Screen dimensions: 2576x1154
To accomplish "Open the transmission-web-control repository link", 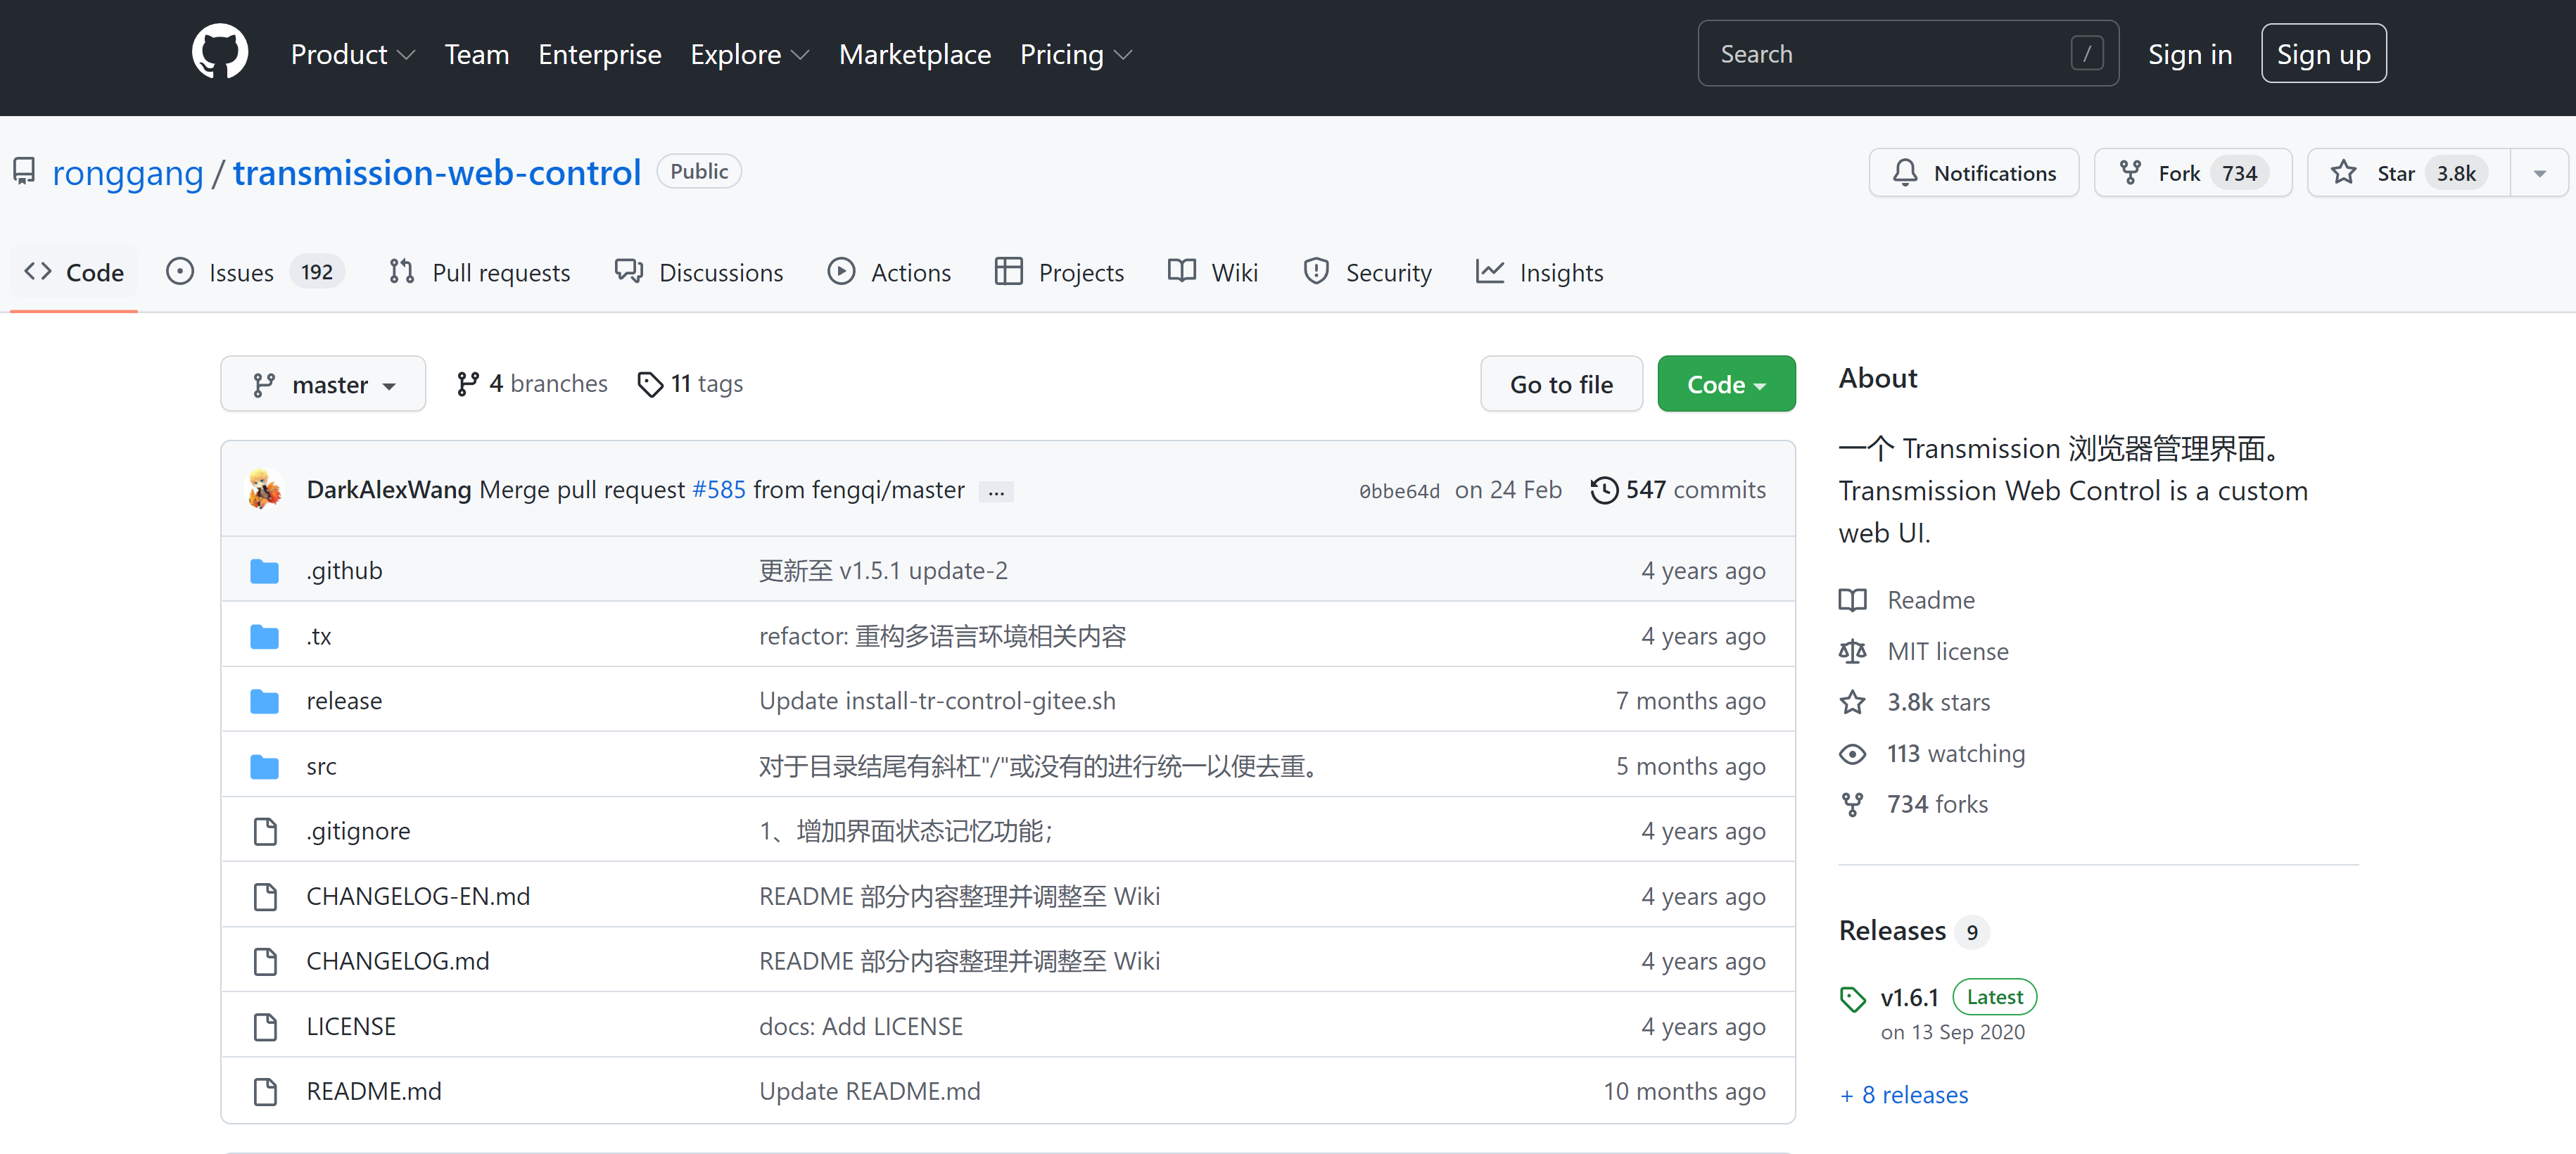I will pos(437,173).
